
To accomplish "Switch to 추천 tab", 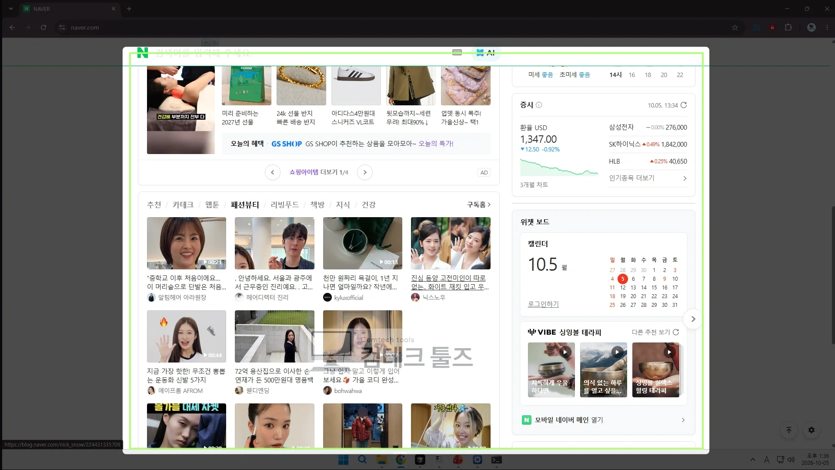I will [x=154, y=205].
